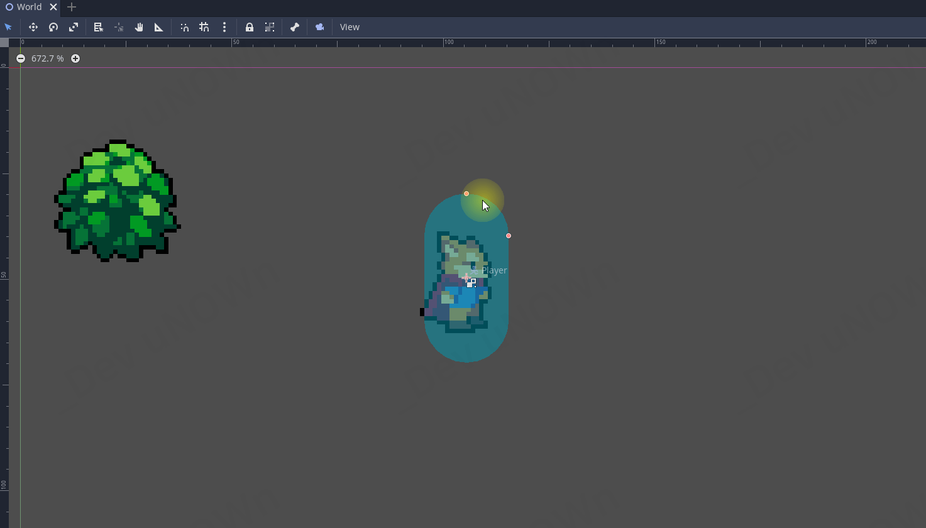Image resolution: width=926 pixels, height=528 pixels.
Task: Add a new scene tab
Action: pyautogui.click(x=72, y=8)
